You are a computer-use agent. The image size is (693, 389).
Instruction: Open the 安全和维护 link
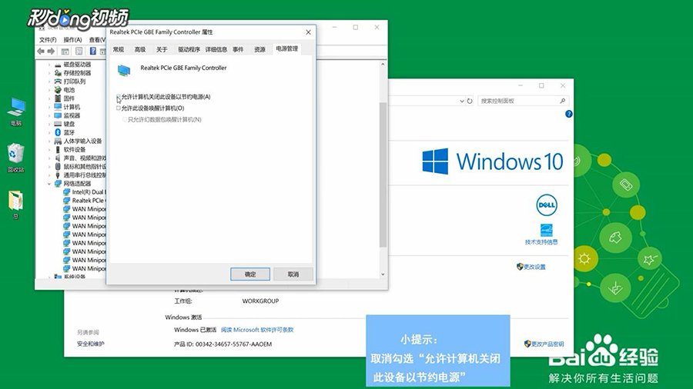coord(91,344)
